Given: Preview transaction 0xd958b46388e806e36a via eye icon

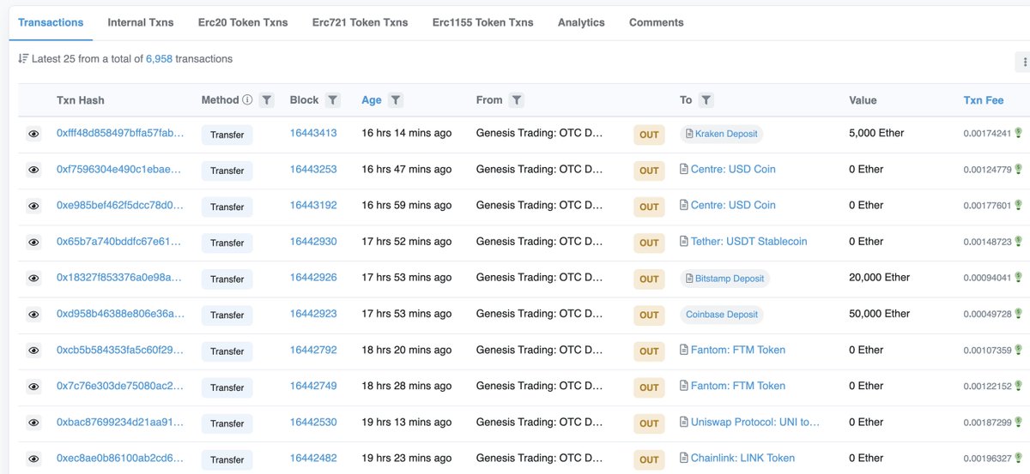Looking at the screenshot, I should click(33, 315).
